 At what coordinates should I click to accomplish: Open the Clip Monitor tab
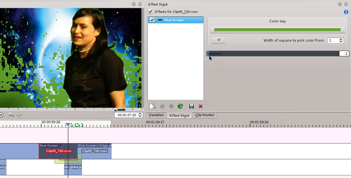(205, 115)
